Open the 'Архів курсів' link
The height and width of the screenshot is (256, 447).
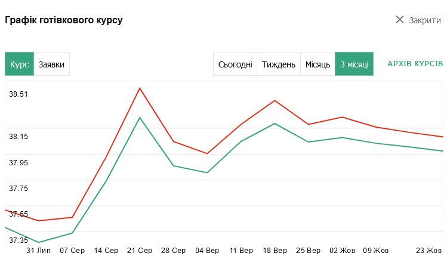415,64
